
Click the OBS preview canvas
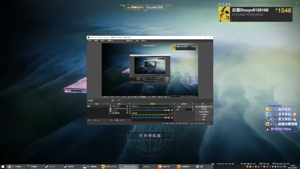150,70
